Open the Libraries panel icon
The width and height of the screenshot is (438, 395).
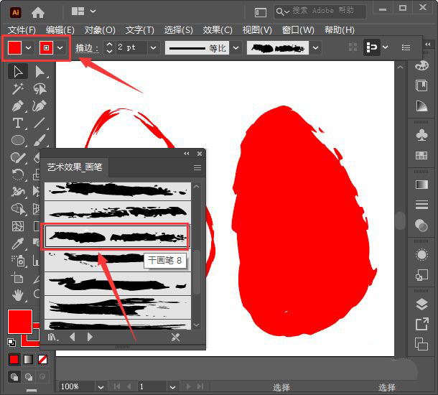[x=421, y=85]
